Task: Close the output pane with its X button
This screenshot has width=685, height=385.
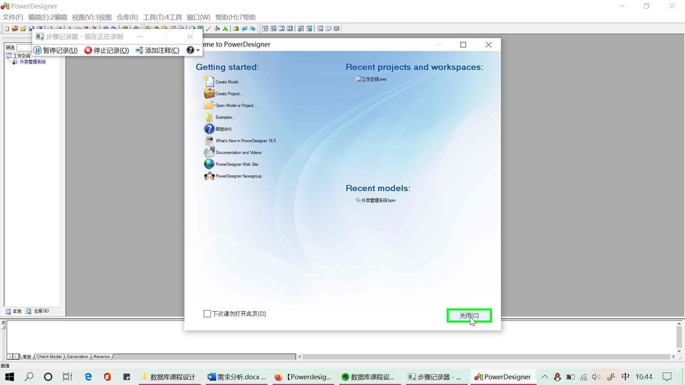Action: (x=3, y=322)
